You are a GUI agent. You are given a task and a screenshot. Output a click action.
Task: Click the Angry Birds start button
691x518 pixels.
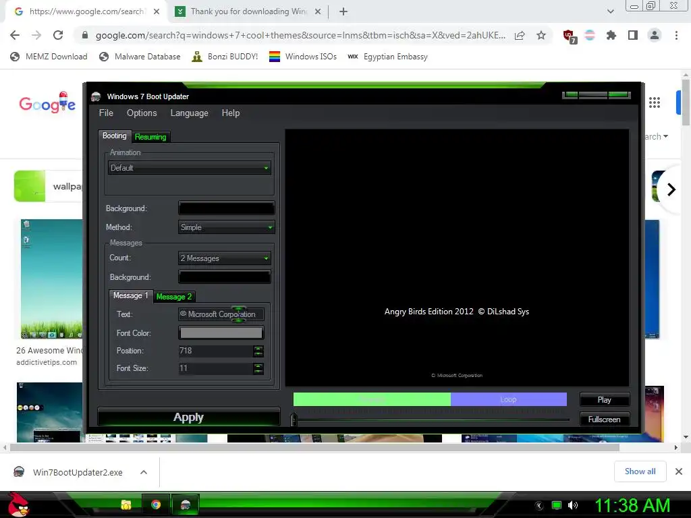point(18,505)
